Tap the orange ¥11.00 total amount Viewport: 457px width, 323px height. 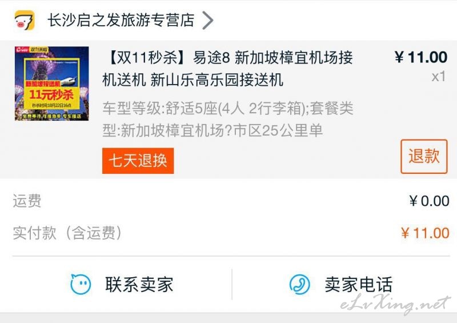425,233
